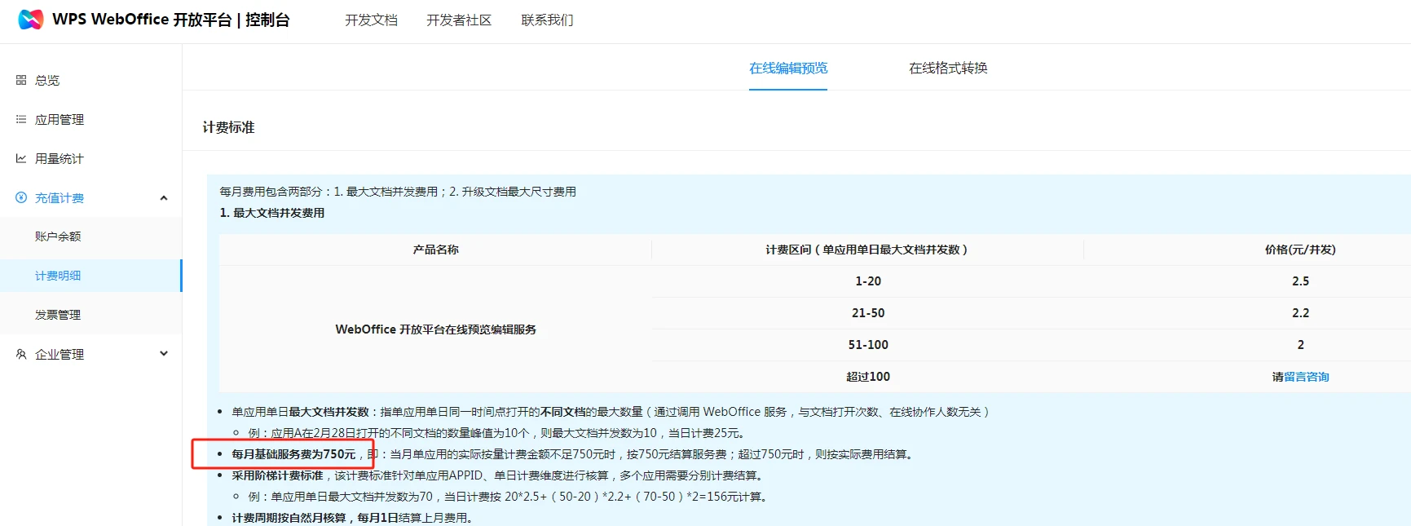Collapse the 充值计费 submenu chevron

pos(164,197)
